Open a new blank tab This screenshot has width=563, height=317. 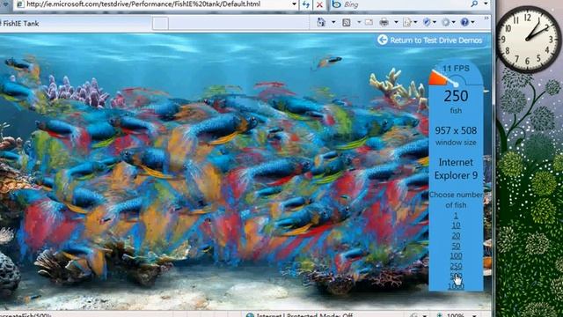click(x=160, y=24)
